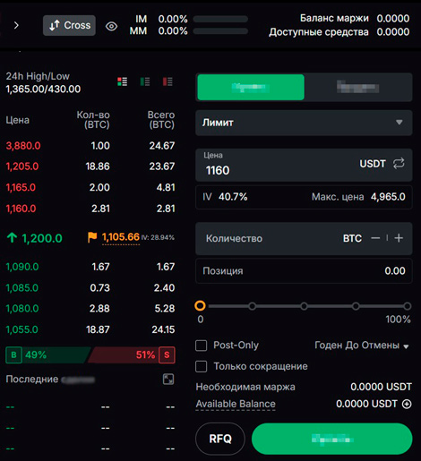
Task: Click the USDT currency swap icon
Action: [x=399, y=164]
